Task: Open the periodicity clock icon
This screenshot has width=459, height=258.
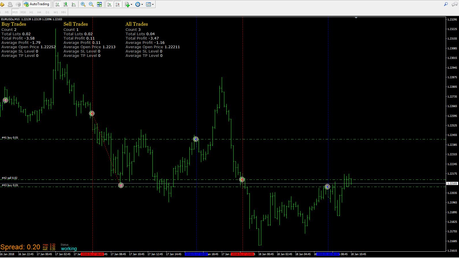Action: pos(138,4)
